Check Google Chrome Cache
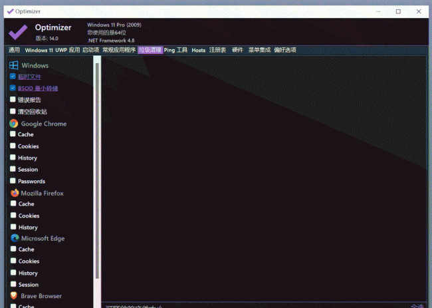 pyautogui.click(x=13, y=134)
